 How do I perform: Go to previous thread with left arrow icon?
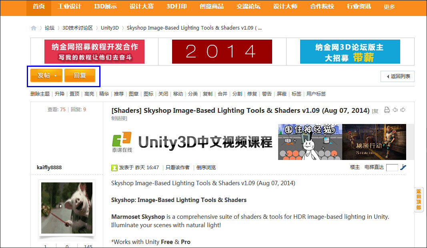pyautogui.click(x=395, y=110)
